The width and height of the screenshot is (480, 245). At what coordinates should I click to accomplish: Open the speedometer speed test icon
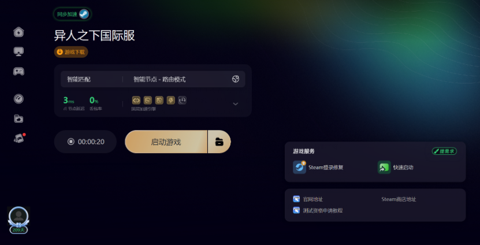(x=18, y=99)
